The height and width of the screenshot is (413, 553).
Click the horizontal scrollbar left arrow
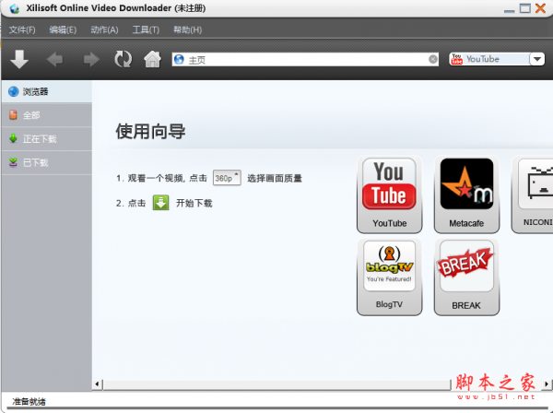98,384
